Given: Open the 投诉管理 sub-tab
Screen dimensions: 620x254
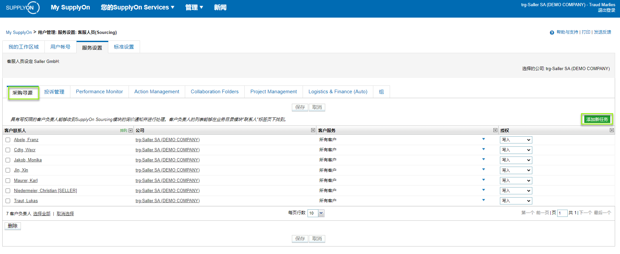Looking at the screenshot, I should click(x=54, y=92).
